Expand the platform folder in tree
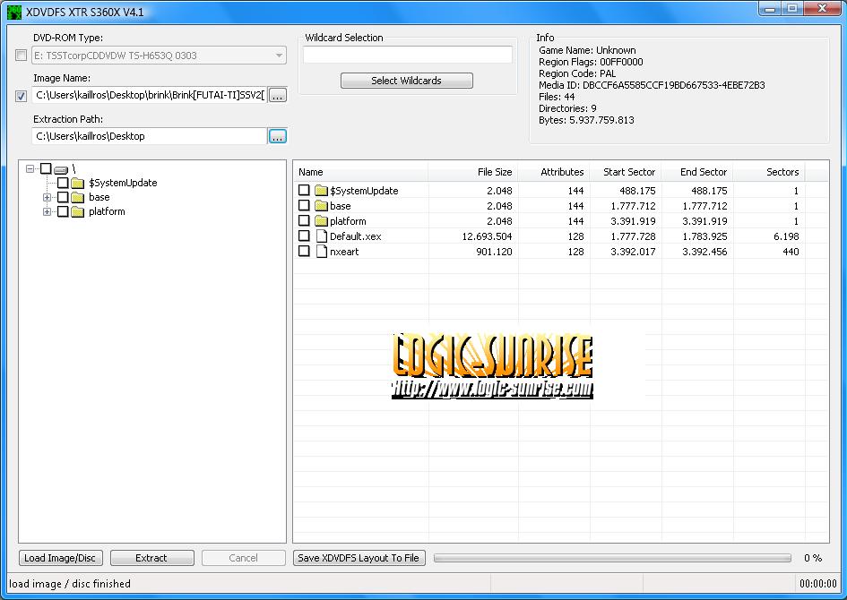847x600 pixels. pyautogui.click(x=47, y=211)
